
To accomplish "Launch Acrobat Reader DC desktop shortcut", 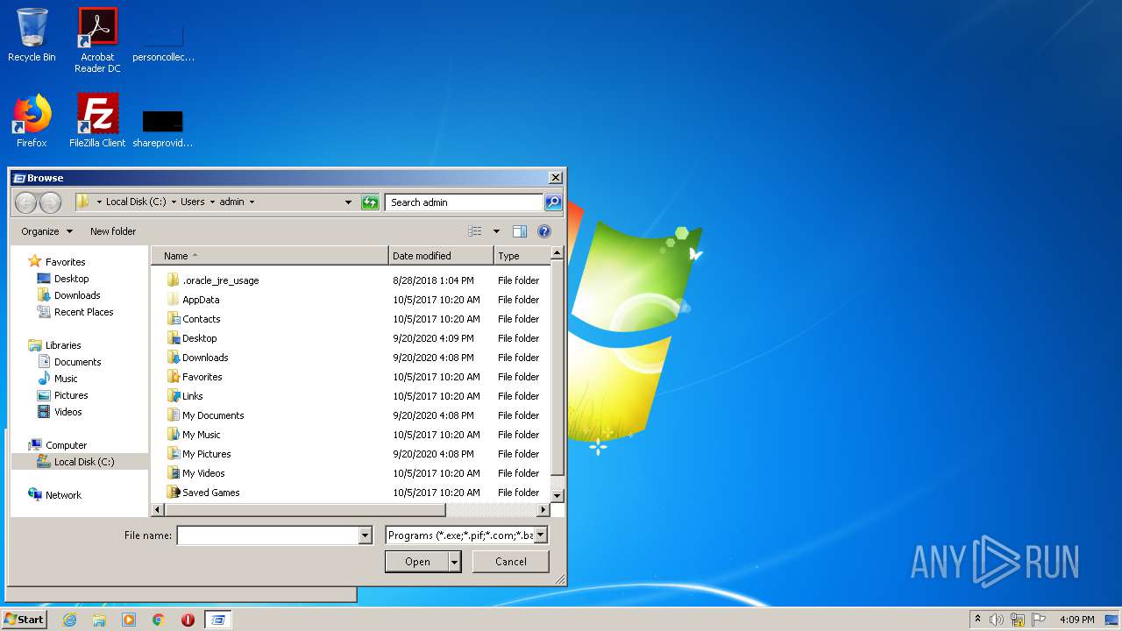I will click(x=97, y=40).
